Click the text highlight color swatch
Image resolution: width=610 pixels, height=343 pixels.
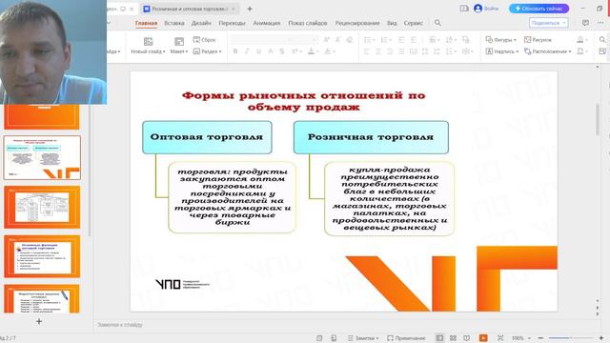pyautogui.click(x=328, y=51)
